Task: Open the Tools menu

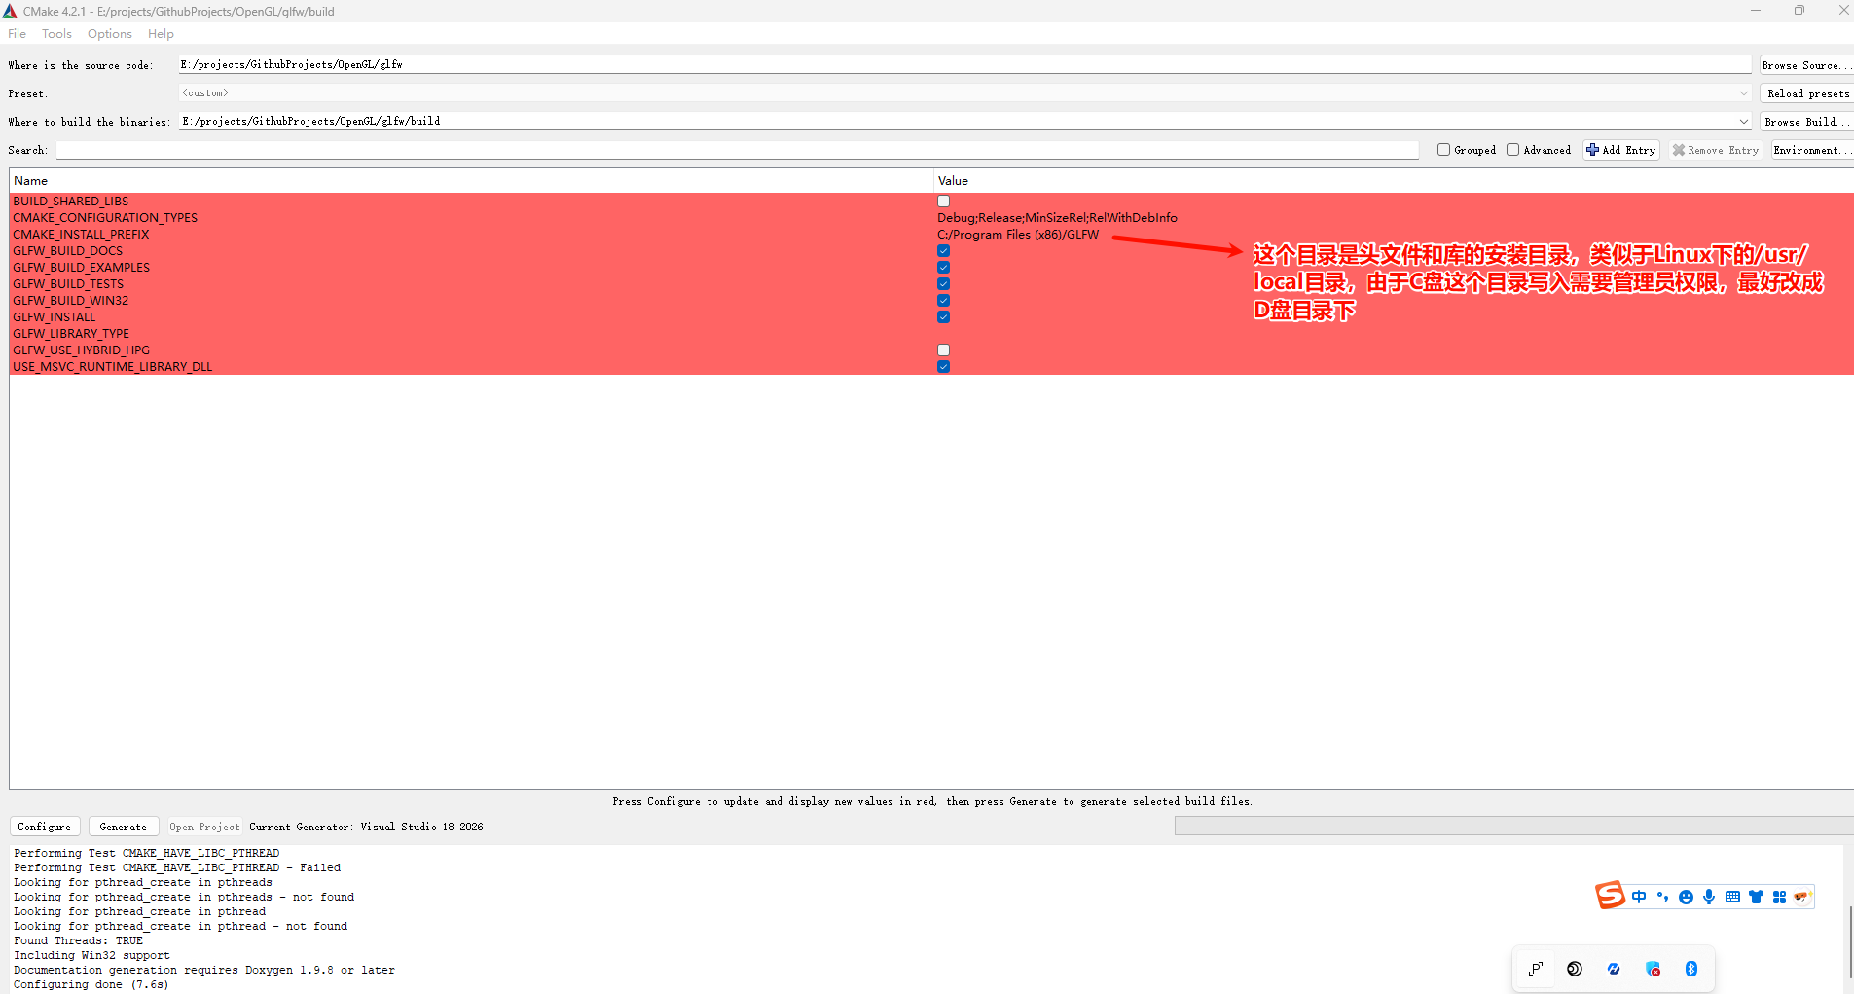Action: [x=56, y=34]
